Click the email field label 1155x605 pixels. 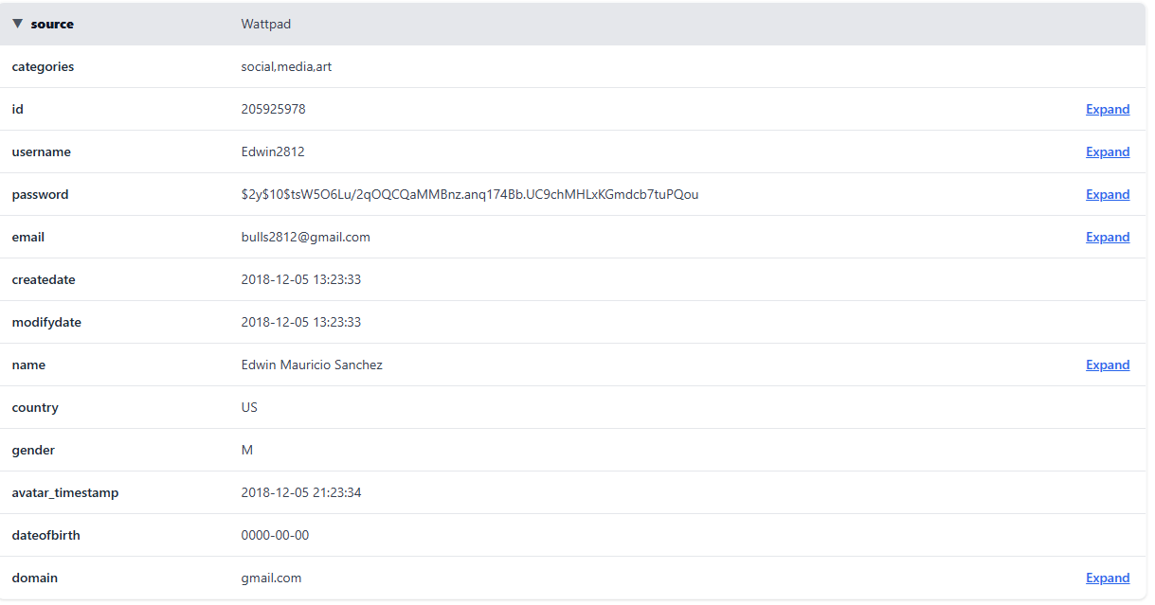coord(27,237)
